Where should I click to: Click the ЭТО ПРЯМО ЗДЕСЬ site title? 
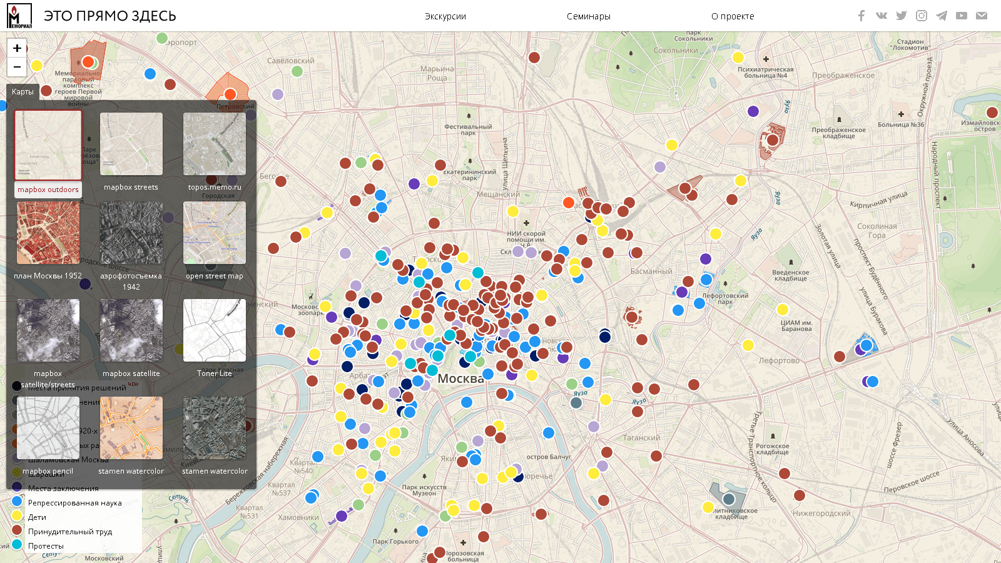pos(110,16)
